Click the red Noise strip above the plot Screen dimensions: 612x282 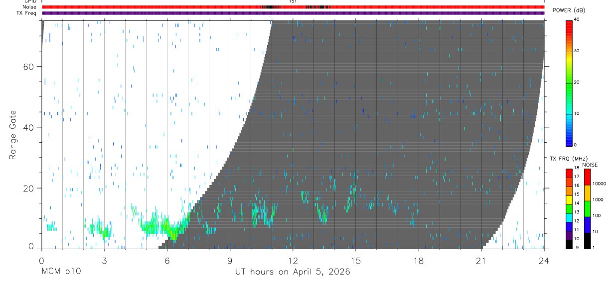click(x=293, y=7)
